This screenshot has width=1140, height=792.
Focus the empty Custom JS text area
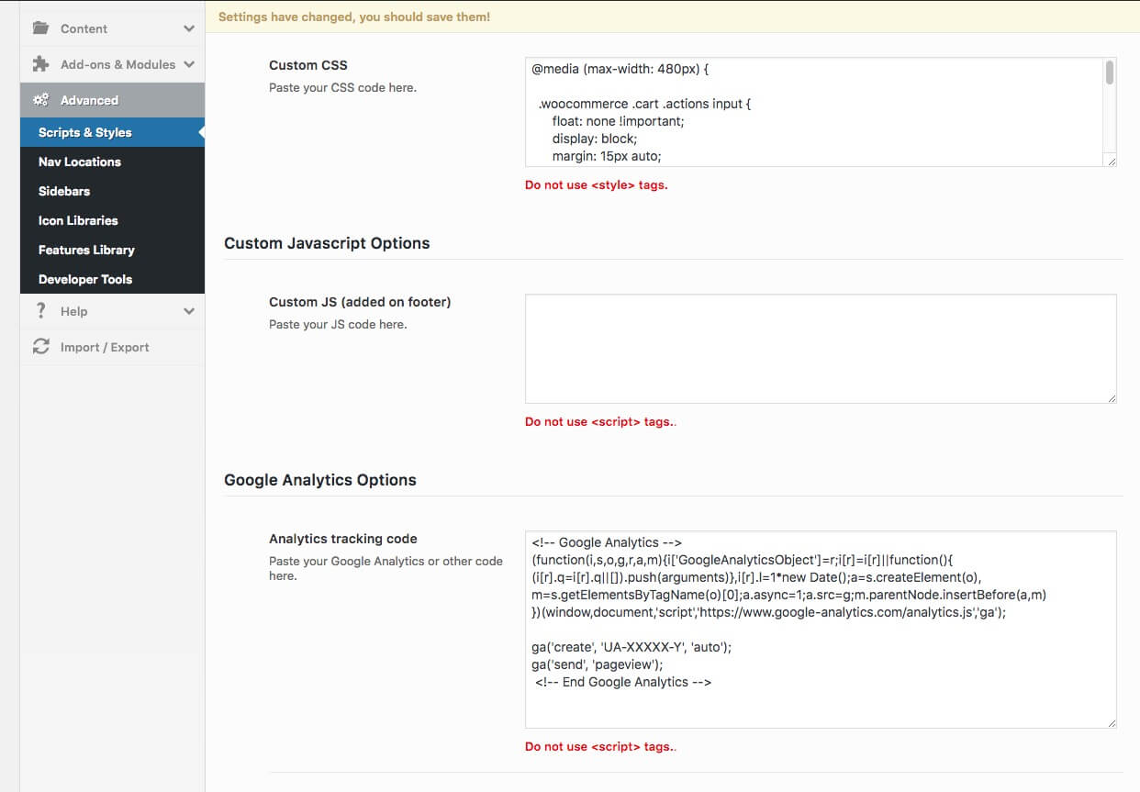click(820, 348)
